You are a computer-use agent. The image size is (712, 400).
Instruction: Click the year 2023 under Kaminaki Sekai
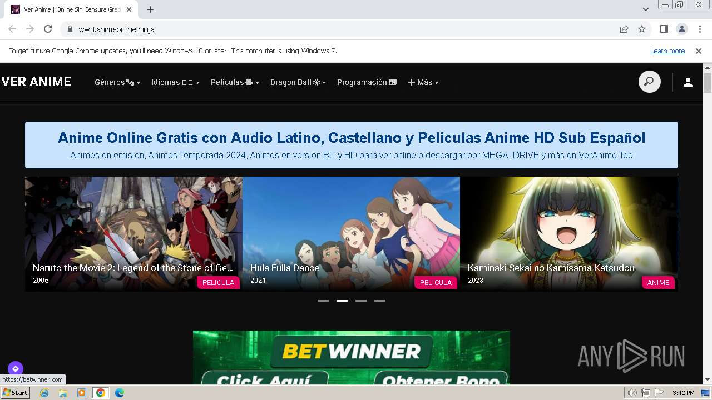476,281
